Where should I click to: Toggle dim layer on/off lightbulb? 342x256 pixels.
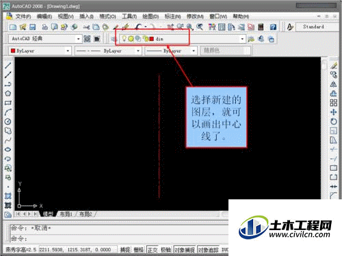(x=124, y=39)
